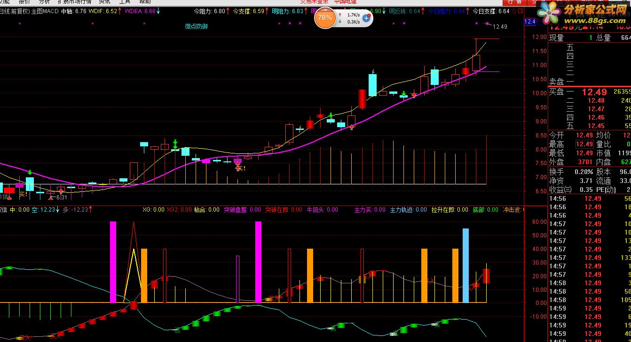The width and height of the screenshot is (631, 342).
Task: Click the 突破在即: 0.00 label
Action: (x=284, y=210)
